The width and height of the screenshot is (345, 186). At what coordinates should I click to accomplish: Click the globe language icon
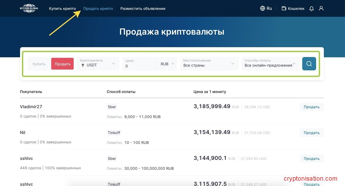262,8
